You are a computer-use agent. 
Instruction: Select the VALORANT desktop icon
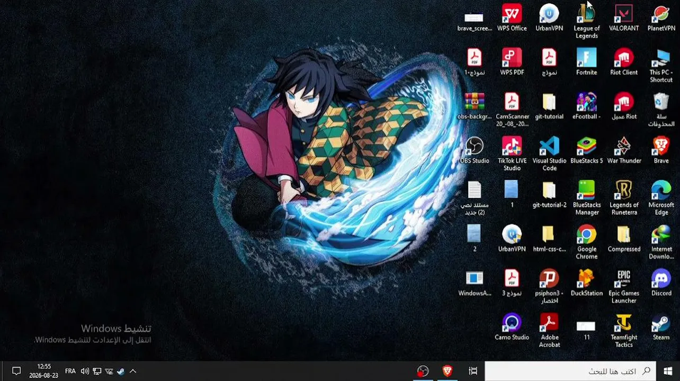point(624,18)
